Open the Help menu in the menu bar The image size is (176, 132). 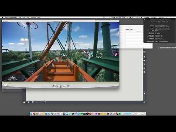click(x=39, y=18)
